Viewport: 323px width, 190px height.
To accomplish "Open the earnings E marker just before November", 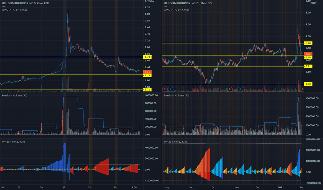I will (x=230, y=89).
